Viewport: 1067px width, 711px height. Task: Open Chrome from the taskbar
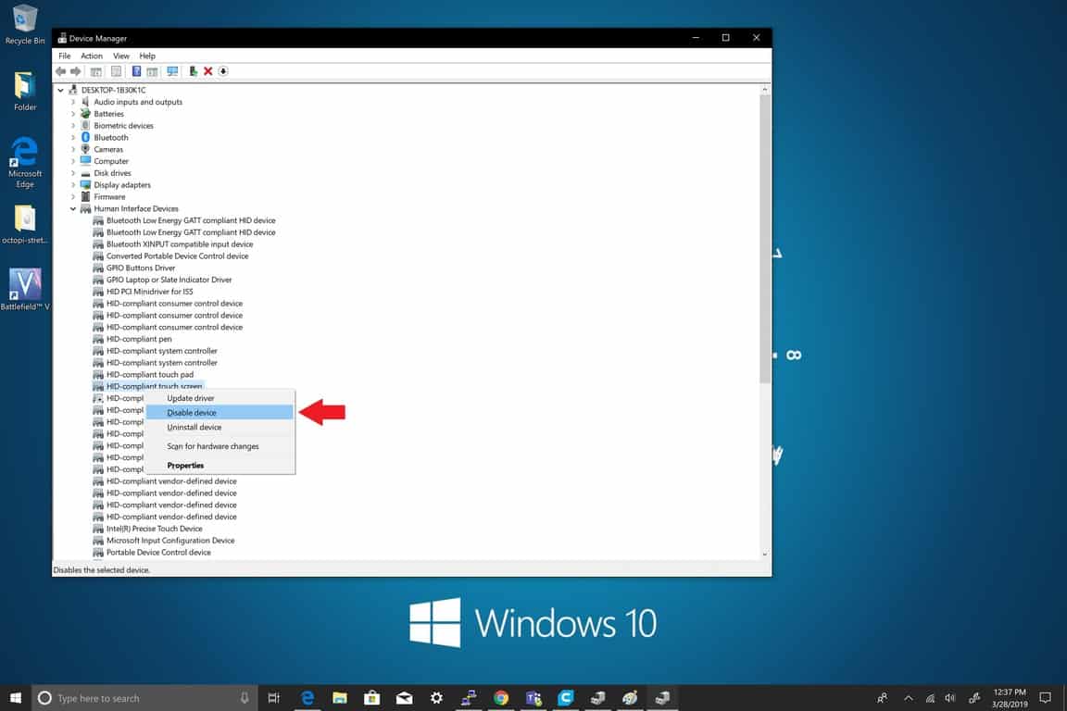501,698
